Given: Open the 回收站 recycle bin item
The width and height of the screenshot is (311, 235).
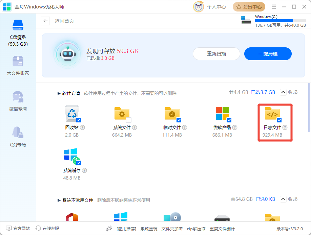Looking at the screenshot, I should (72, 113).
